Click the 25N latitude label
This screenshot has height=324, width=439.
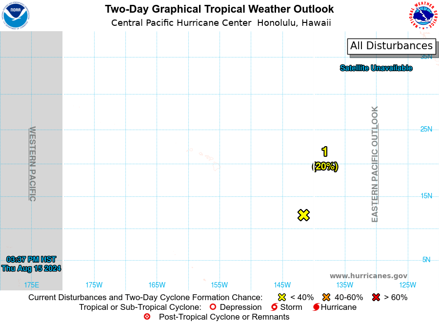click(426, 129)
